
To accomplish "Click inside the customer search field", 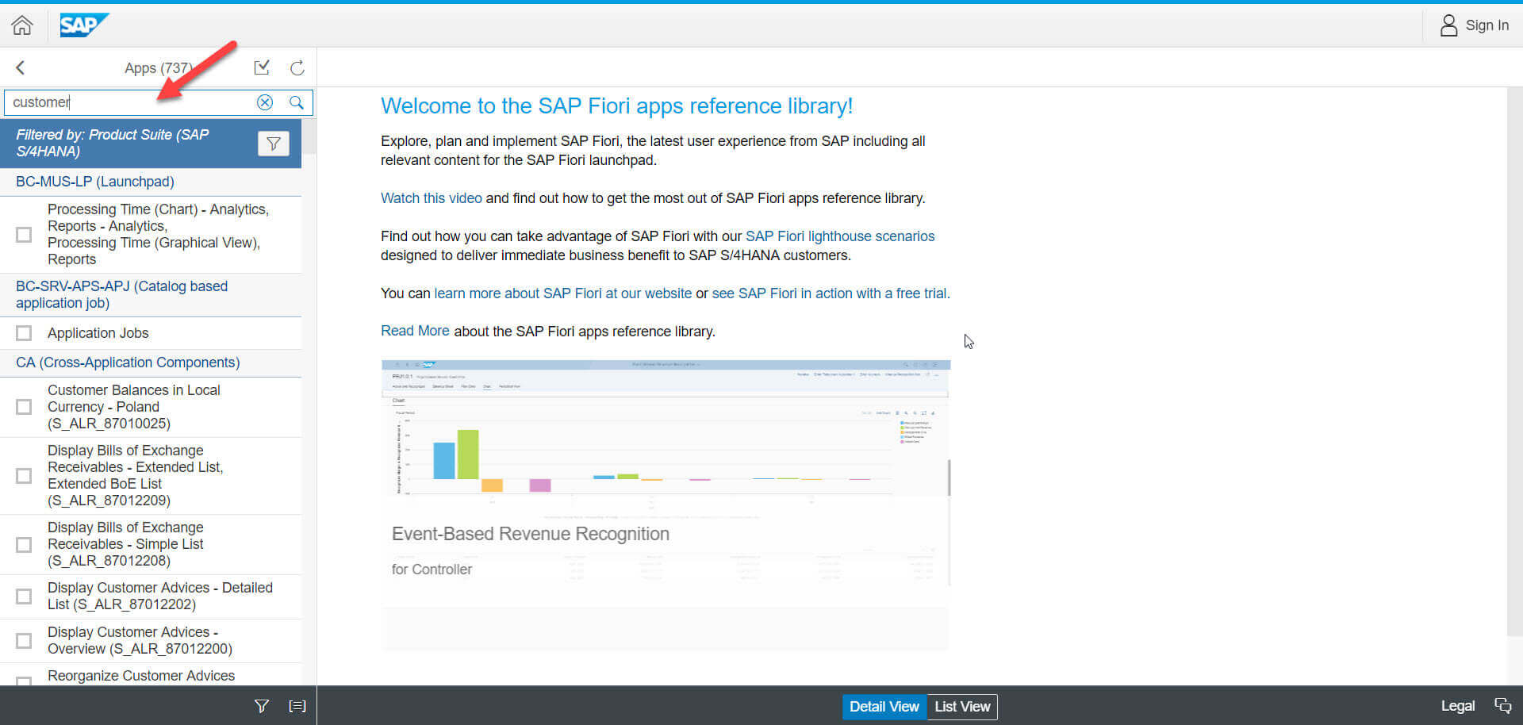I will coord(127,102).
